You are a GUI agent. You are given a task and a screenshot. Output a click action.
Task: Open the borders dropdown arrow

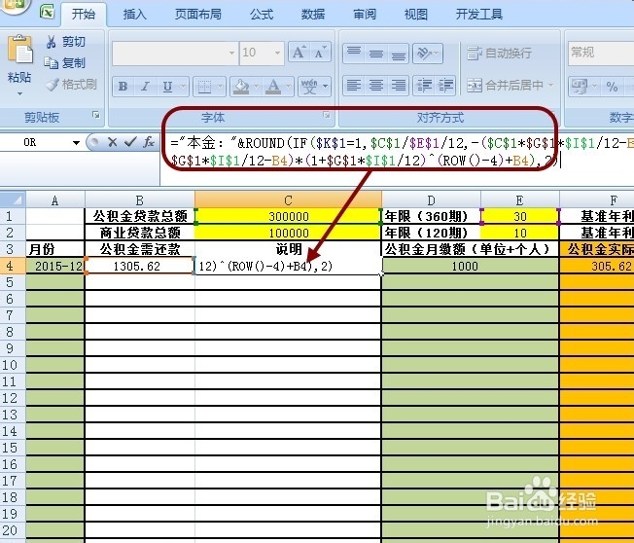coord(220,87)
